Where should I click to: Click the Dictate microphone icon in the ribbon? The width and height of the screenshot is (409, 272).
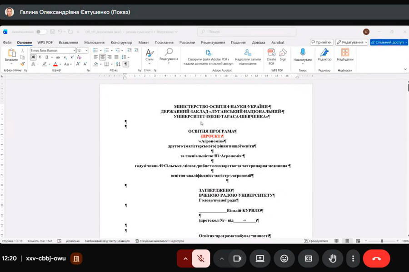(x=303, y=53)
